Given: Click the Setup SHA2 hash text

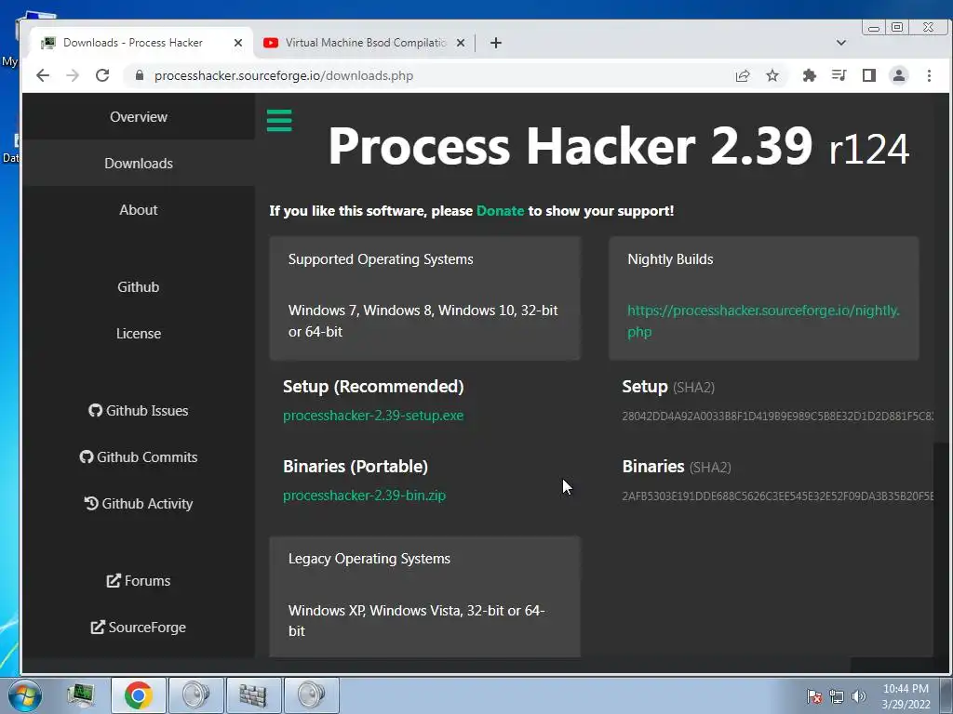Looking at the screenshot, I should pyautogui.click(x=777, y=416).
